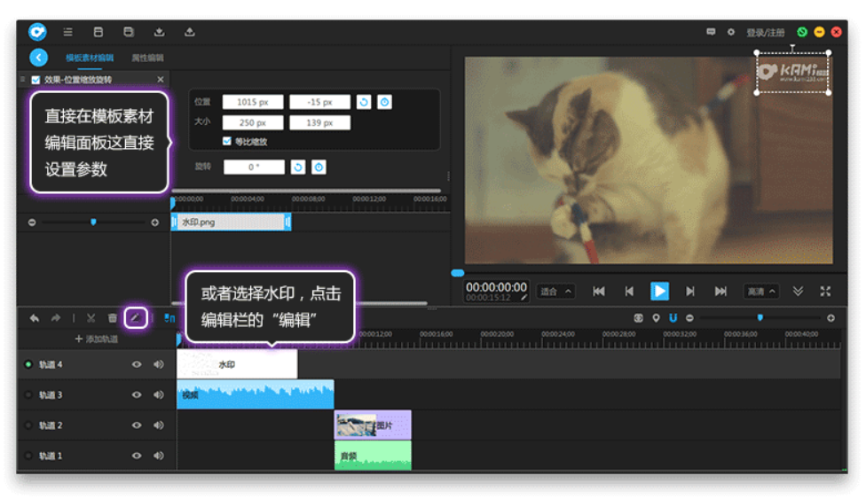Click the export upload icon in top bar
Screen dimensions: 866x499
click(189, 32)
